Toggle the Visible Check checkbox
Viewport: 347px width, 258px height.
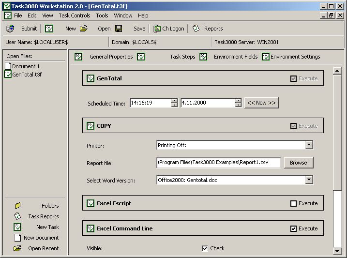pos(205,248)
